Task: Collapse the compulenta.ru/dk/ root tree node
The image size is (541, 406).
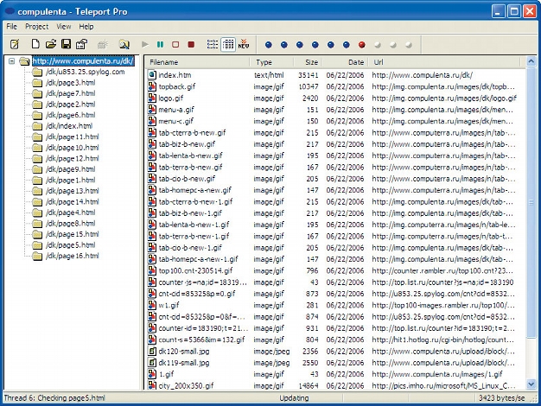Action: (11, 61)
